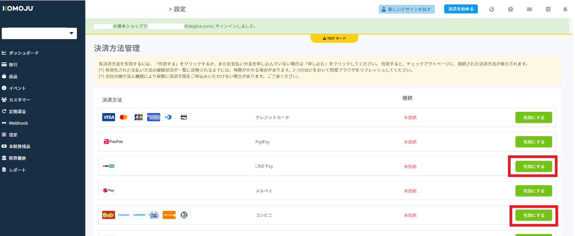
Task: Click the KOMOJU logo
Action: tap(18, 8)
